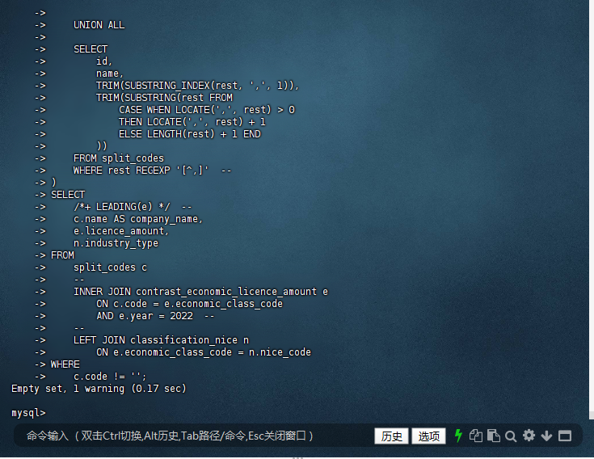Click the 'name,' column line
The image size is (594, 459).
coord(109,74)
